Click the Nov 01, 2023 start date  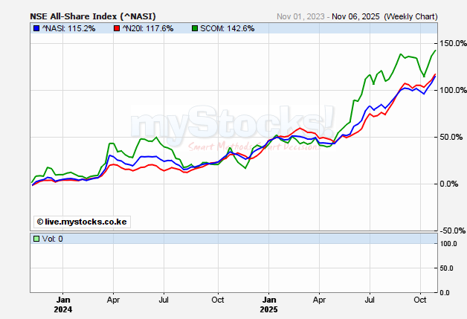(x=301, y=16)
